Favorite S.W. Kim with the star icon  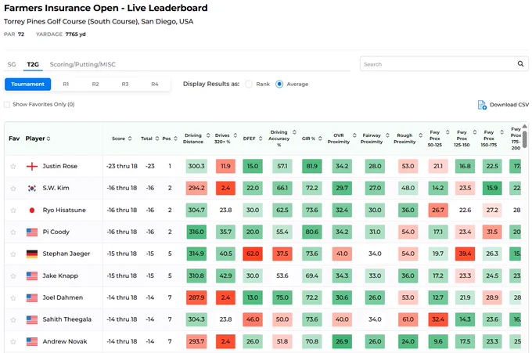13,188
